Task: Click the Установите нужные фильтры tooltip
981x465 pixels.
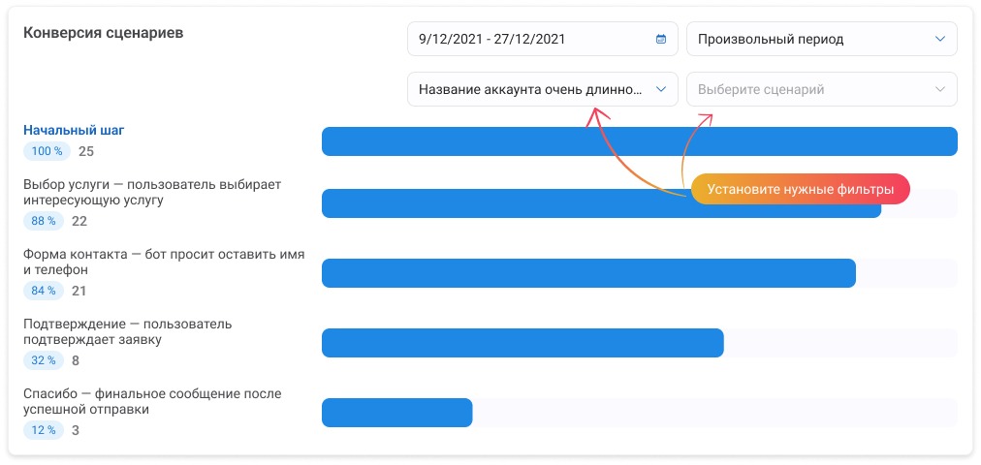Action: pos(800,189)
